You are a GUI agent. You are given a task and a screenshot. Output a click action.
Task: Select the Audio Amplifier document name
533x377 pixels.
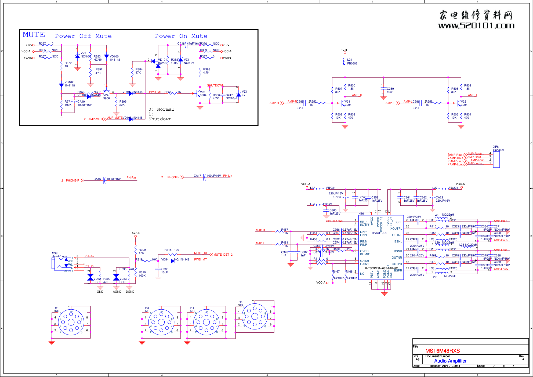(x=450, y=361)
